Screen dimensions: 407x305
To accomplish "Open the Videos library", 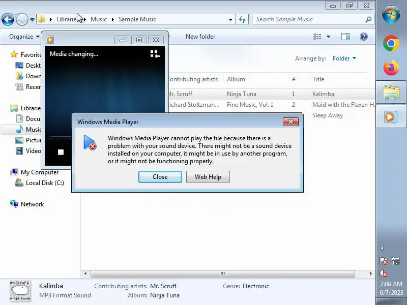I will click(28, 150).
